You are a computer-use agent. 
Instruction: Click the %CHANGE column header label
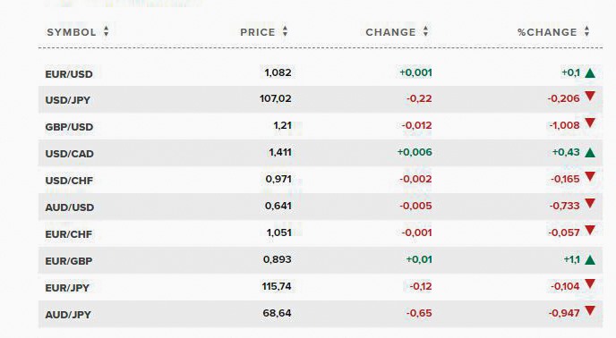(547, 32)
